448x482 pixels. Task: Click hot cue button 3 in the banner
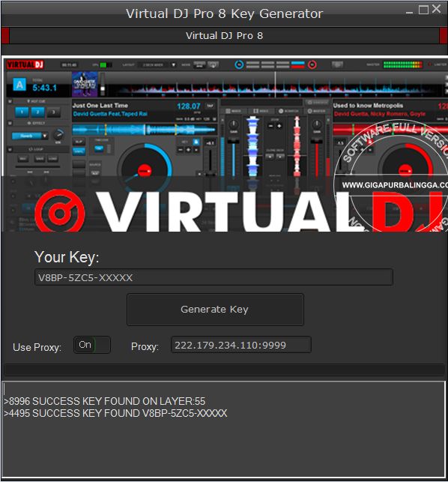click(53, 112)
